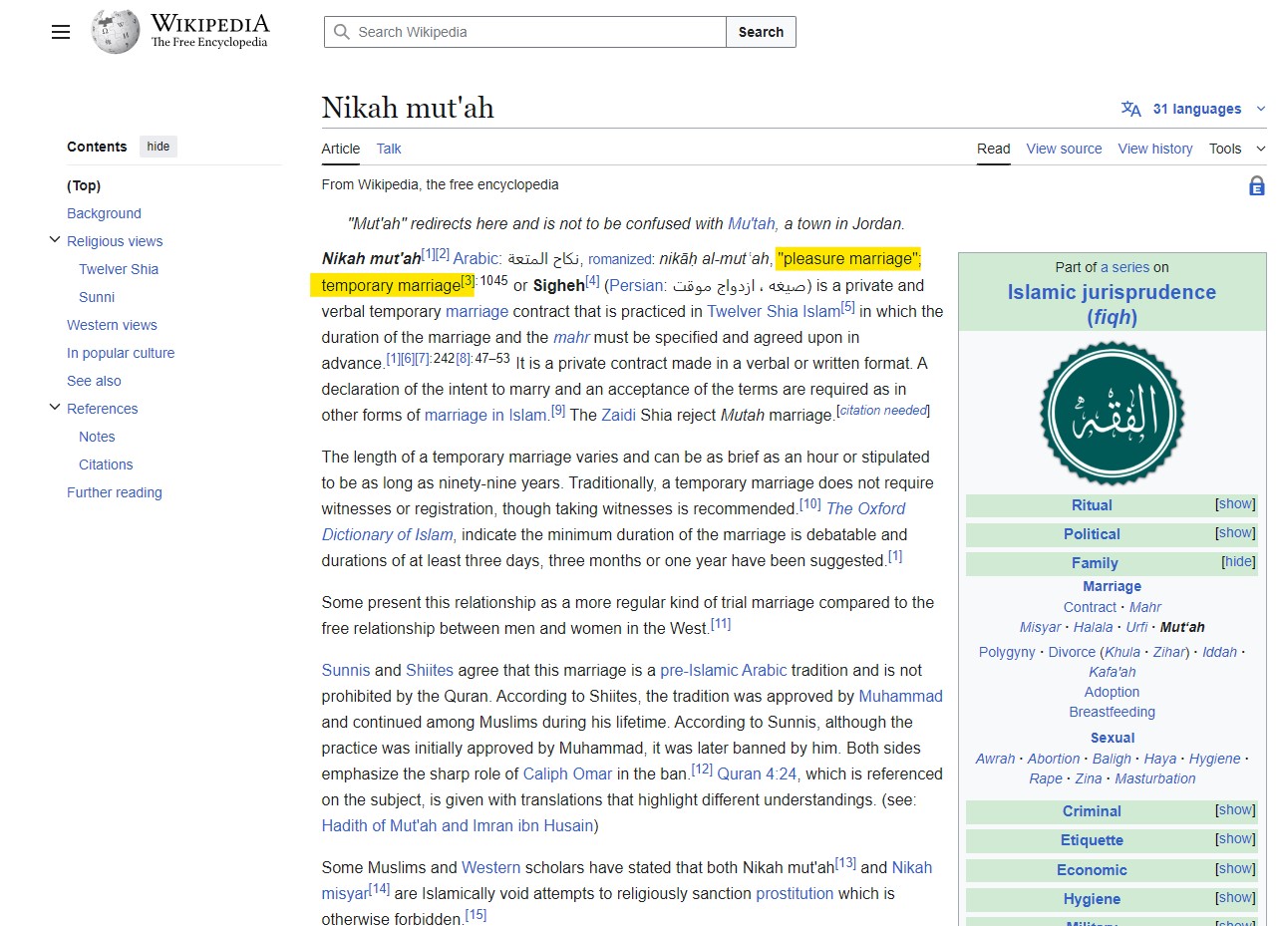Show the Ritual section in infobox
The image size is (1279, 926).
click(x=1235, y=504)
